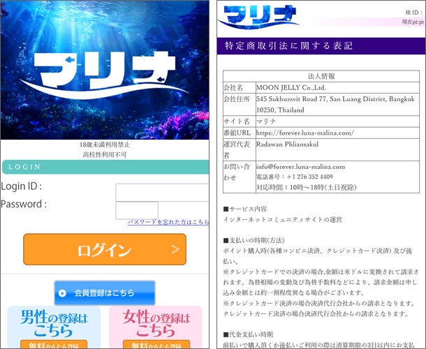Screen dimensions: 426x349
Task: Open the forgot password link
Action: (168, 222)
